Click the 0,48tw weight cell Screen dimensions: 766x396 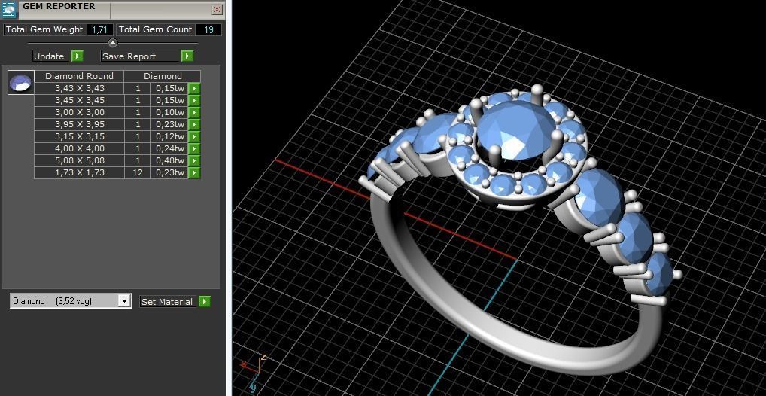tap(170, 160)
